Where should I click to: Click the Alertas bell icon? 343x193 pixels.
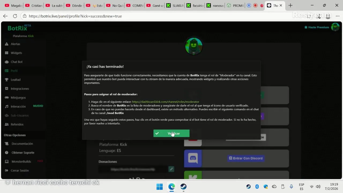[x=7, y=44]
